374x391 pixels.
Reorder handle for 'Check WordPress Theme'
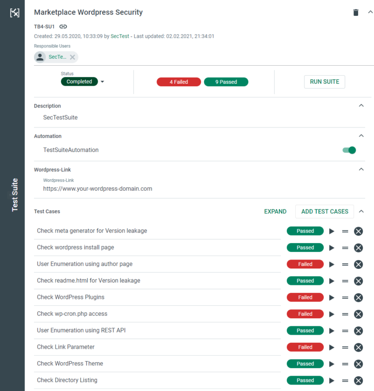pos(345,364)
